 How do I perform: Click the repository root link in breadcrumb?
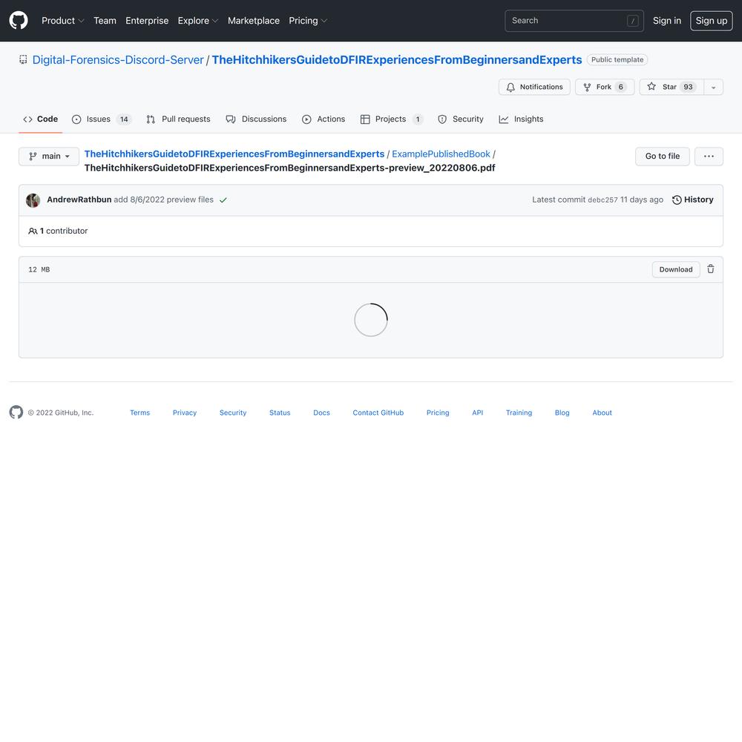(x=234, y=154)
